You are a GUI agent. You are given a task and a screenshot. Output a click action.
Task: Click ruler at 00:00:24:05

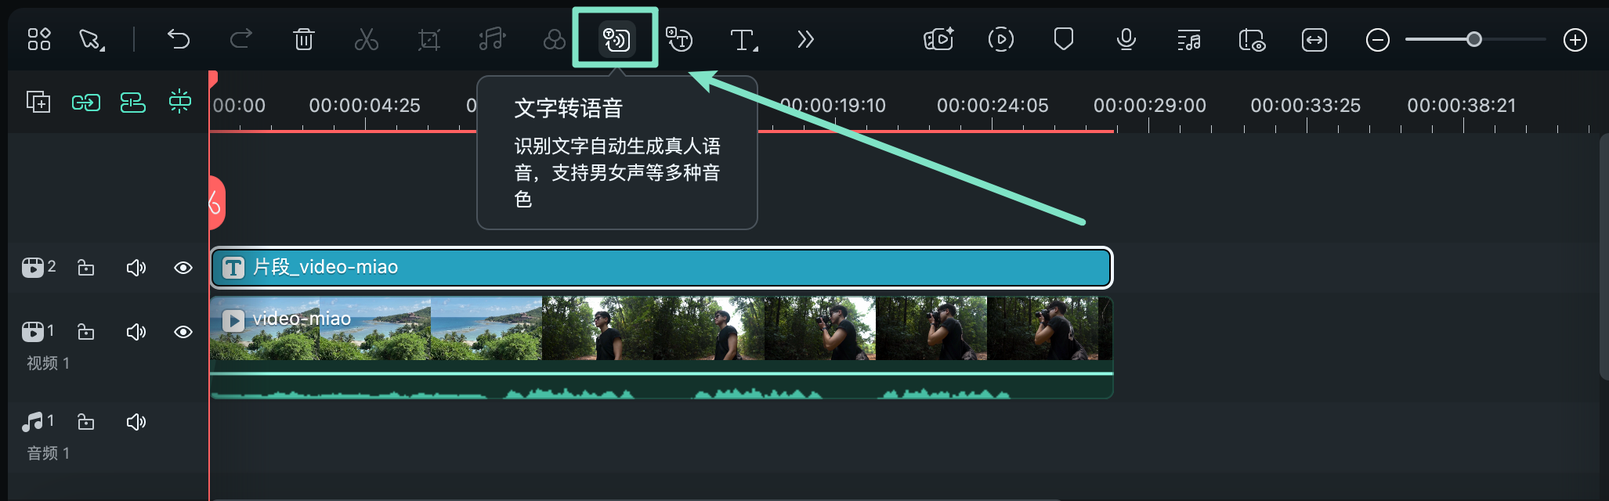click(993, 105)
